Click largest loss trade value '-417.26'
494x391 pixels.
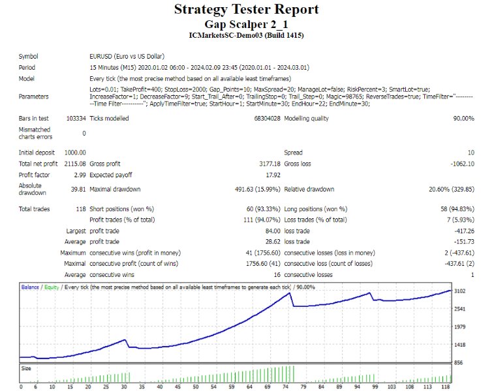pos(465,231)
